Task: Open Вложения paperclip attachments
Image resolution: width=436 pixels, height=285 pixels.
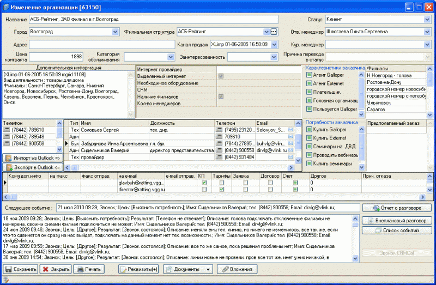Action: coord(237,269)
